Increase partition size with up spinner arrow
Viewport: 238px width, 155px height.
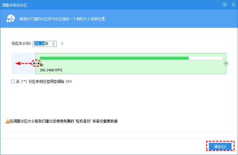54,43
